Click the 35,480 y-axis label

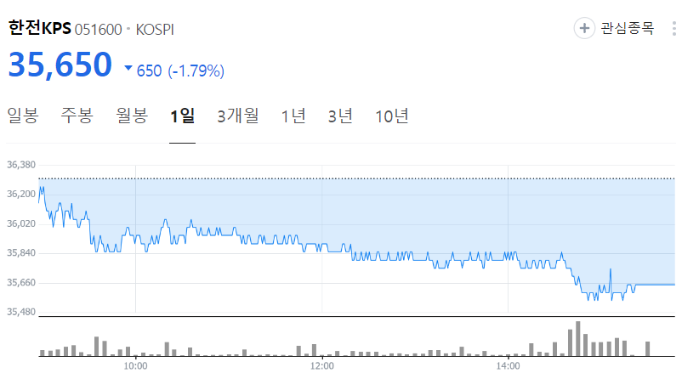pyautogui.click(x=21, y=312)
